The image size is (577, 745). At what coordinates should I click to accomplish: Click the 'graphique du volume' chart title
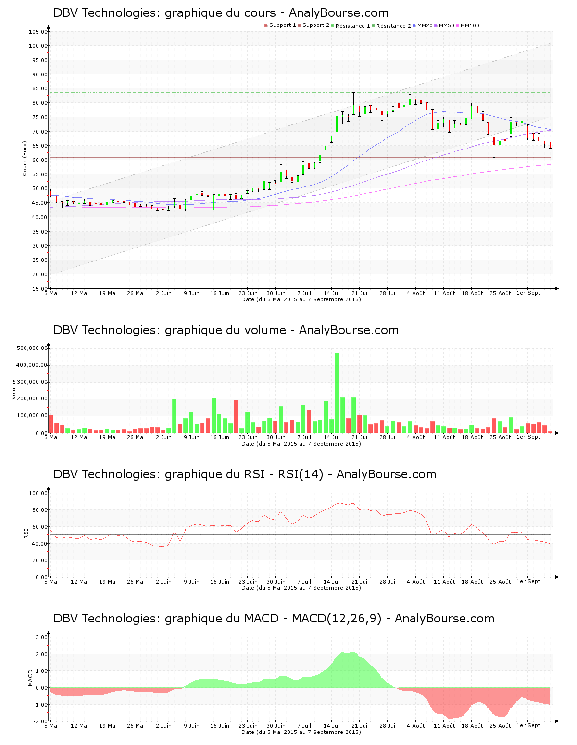(226, 330)
